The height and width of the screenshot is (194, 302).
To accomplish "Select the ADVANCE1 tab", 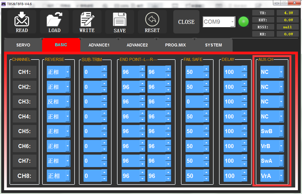I will [x=99, y=45].
